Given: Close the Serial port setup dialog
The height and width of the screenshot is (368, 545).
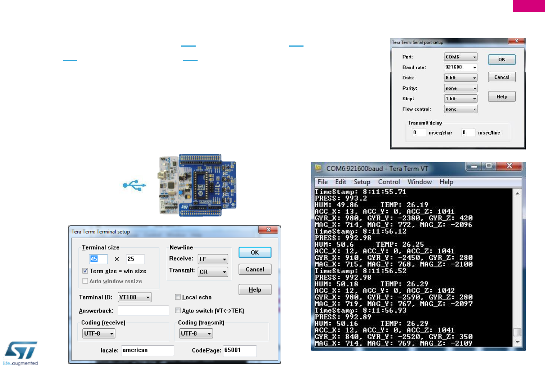Looking at the screenshot, I should click(x=516, y=41).
